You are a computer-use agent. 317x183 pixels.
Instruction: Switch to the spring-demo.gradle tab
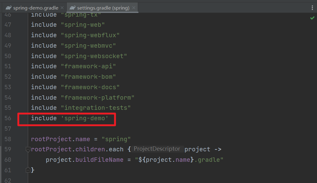[x=36, y=8]
